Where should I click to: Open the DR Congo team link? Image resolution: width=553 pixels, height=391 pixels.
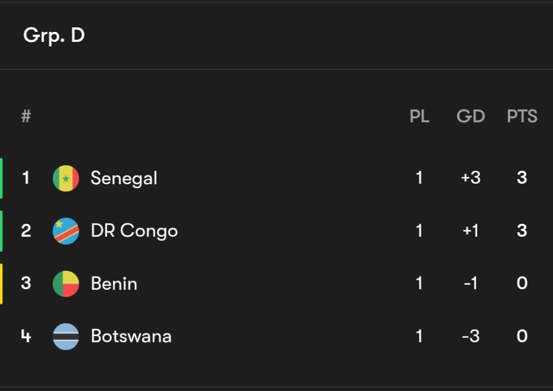coord(134,231)
